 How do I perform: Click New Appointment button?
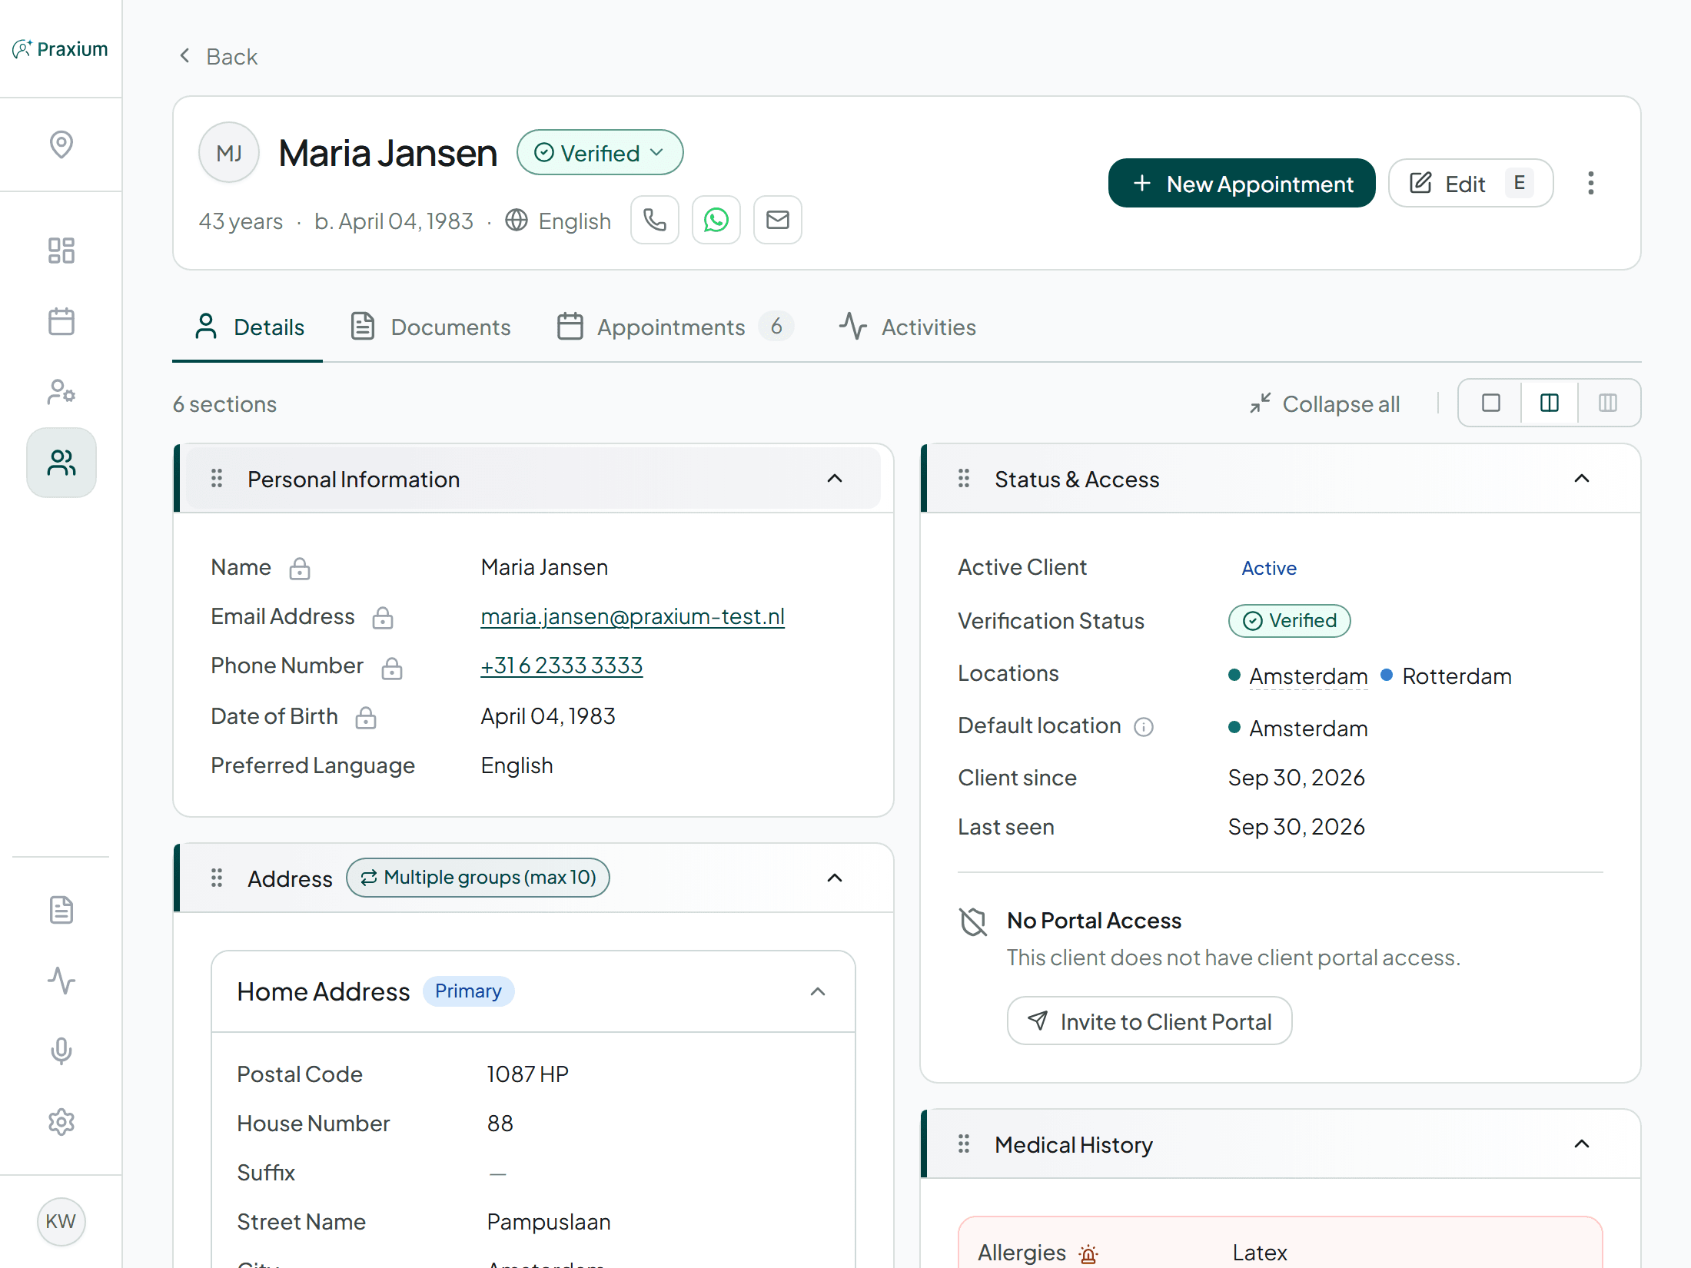tap(1242, 183)
